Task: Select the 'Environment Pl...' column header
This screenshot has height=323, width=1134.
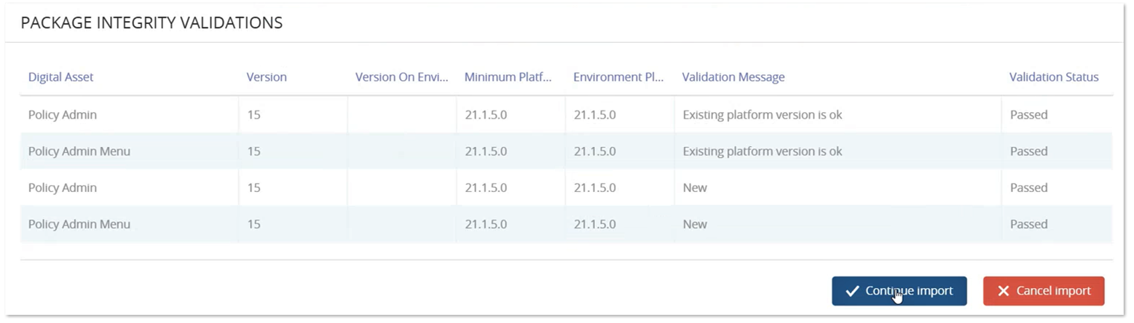Action: click(618, 77)
